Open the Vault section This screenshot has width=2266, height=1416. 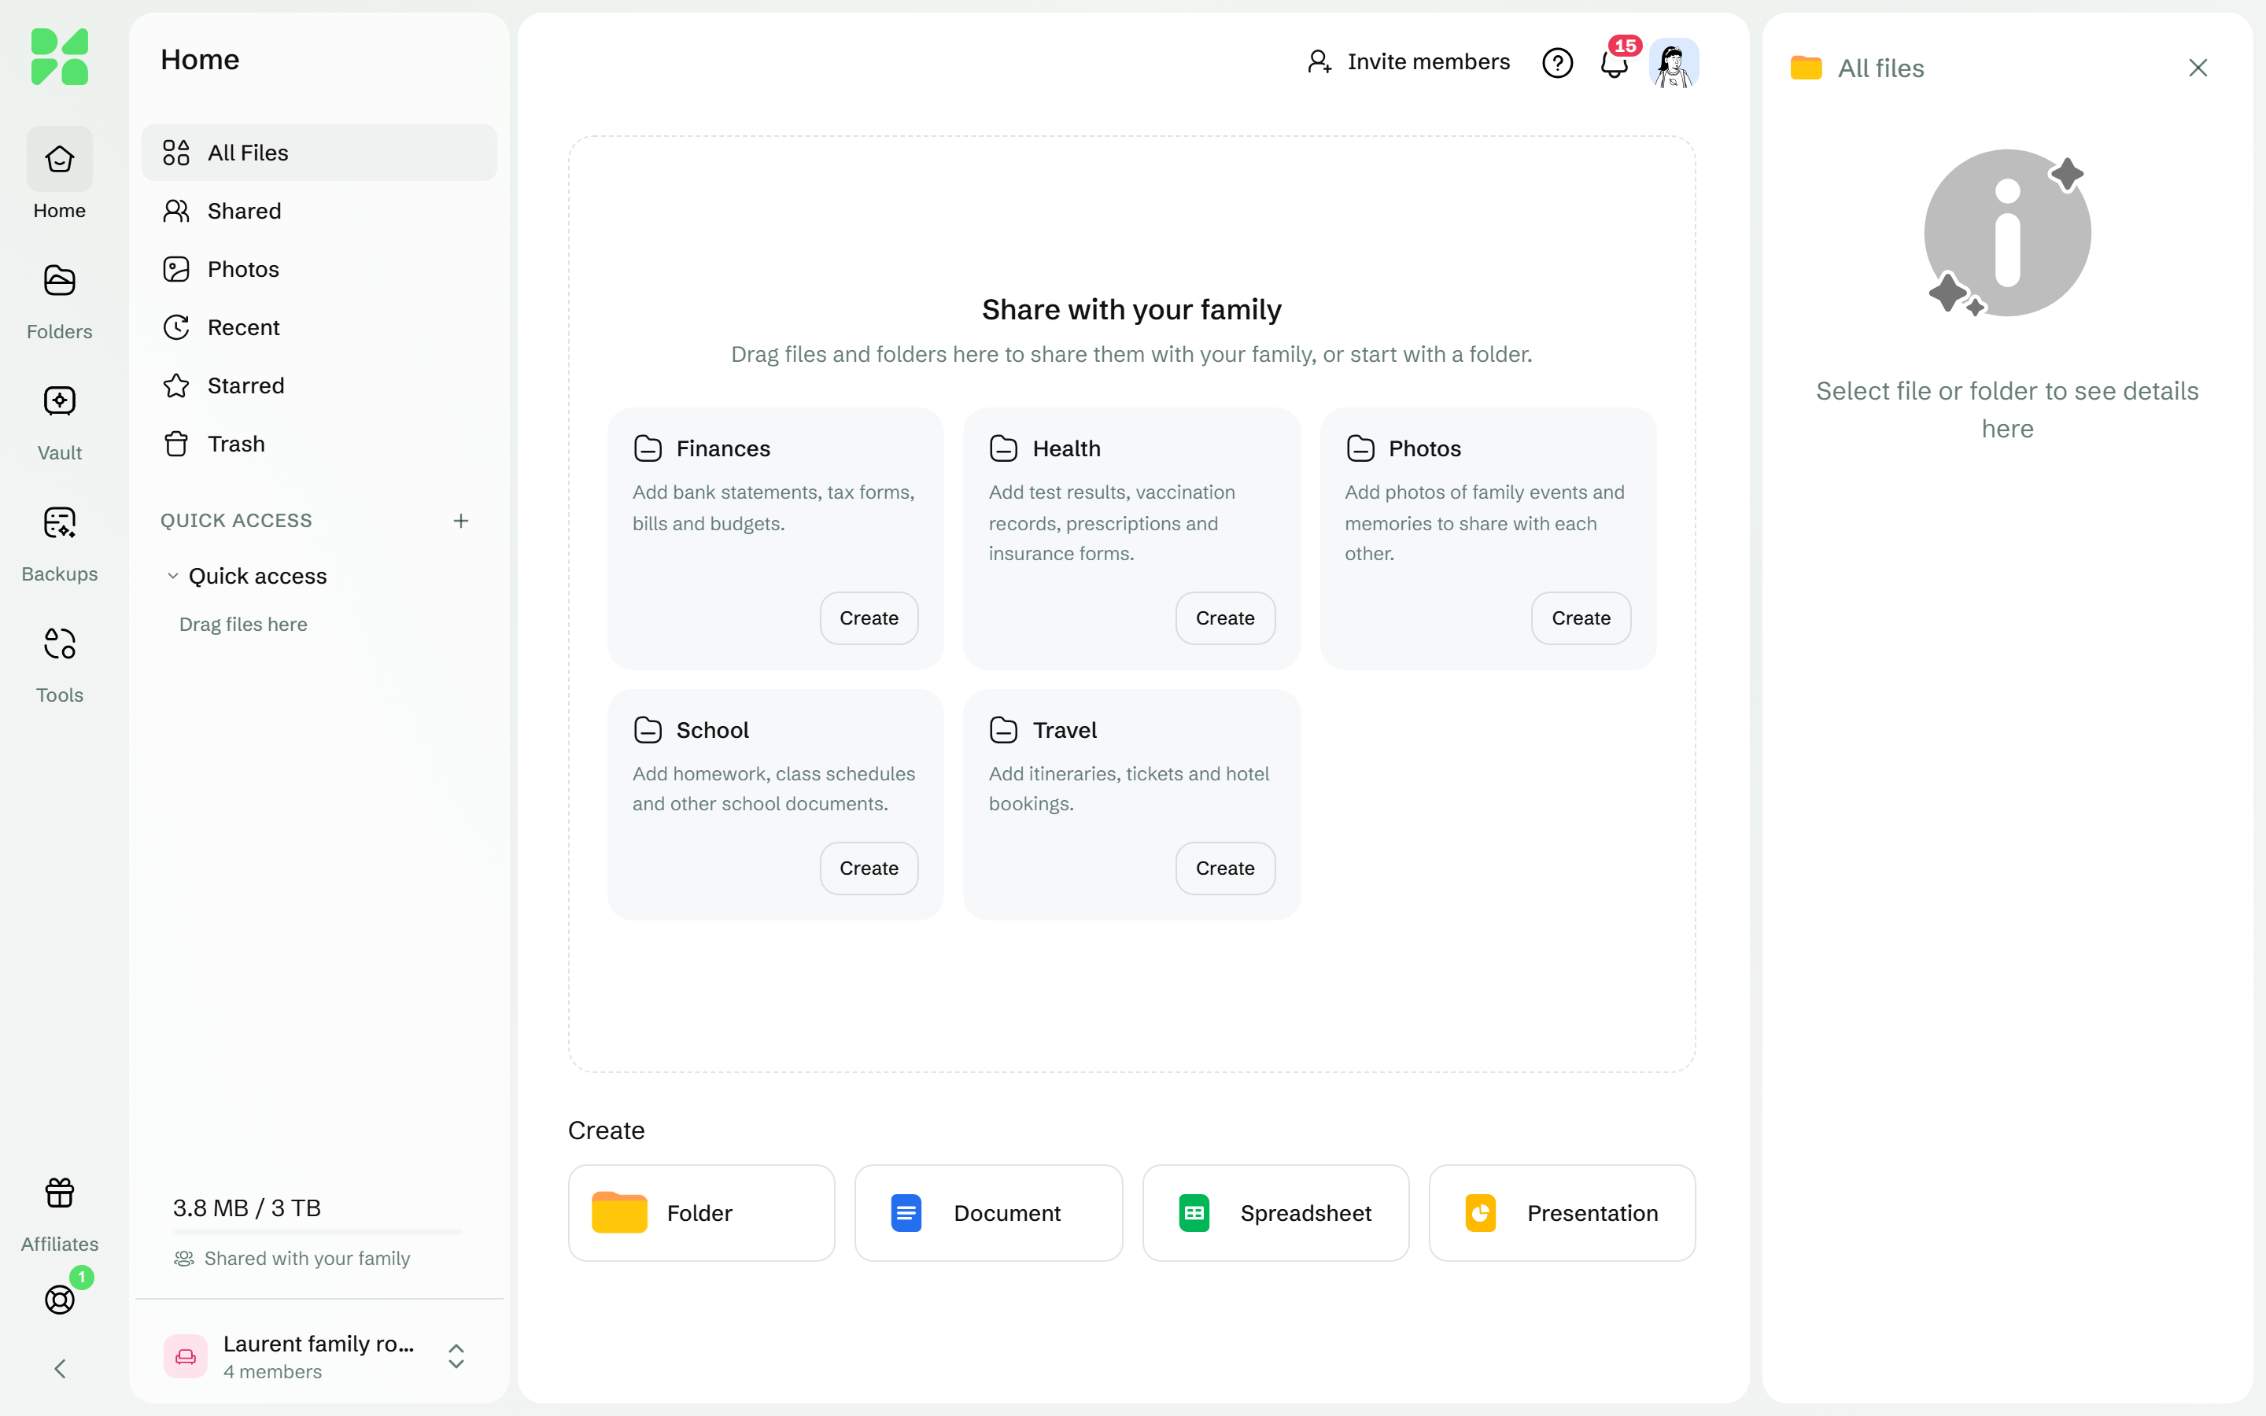(59, 422)
